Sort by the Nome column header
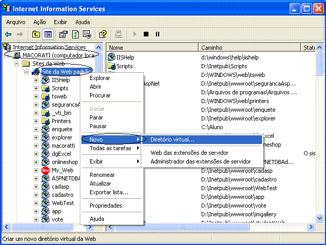The height and width of the screenshot is (245, 326). (x=153, y=48)
